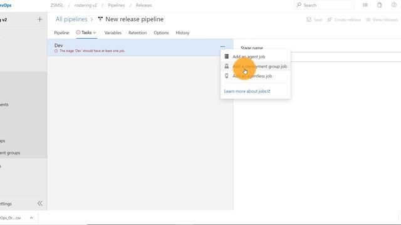Open the csv file in the download bar
Image resolution: width=401 pixels, height=225 pixels.
point(11,218)
